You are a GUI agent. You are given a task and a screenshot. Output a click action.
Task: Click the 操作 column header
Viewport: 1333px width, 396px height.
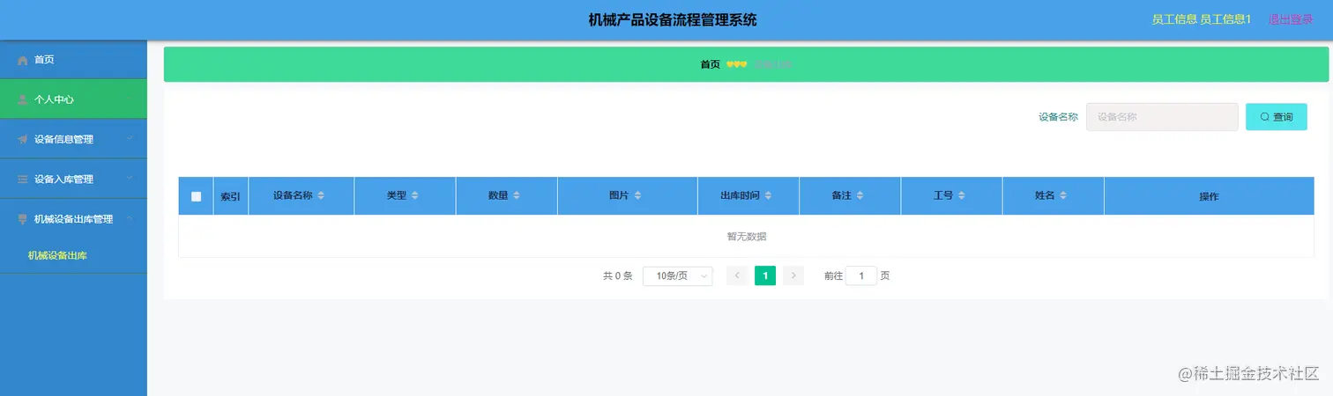(1209, 196)
